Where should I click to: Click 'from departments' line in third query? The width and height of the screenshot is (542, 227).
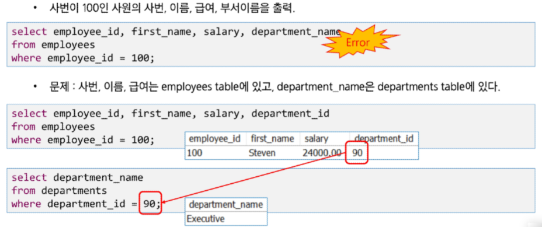(x=59, y=190)
